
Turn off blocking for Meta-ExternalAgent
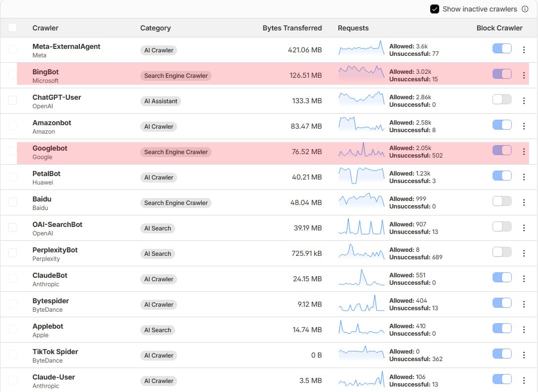[x=502, y=48]
